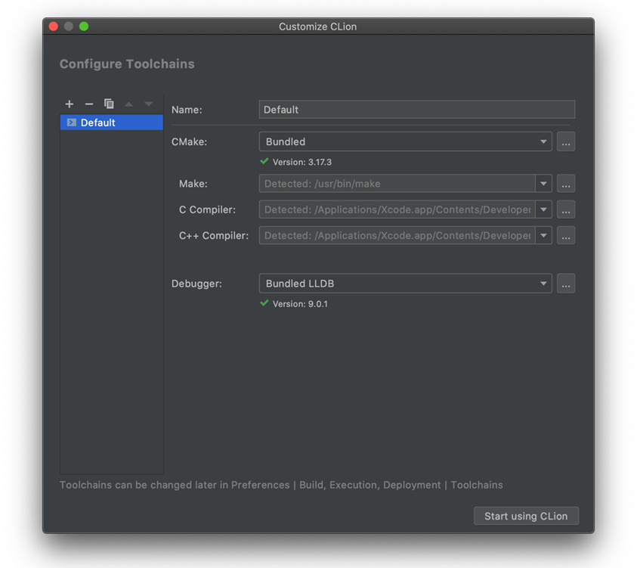Screen dimensions: 637x568
Task: Zoom the Customize CLion window with green button
Action: [x=84, y=26]
